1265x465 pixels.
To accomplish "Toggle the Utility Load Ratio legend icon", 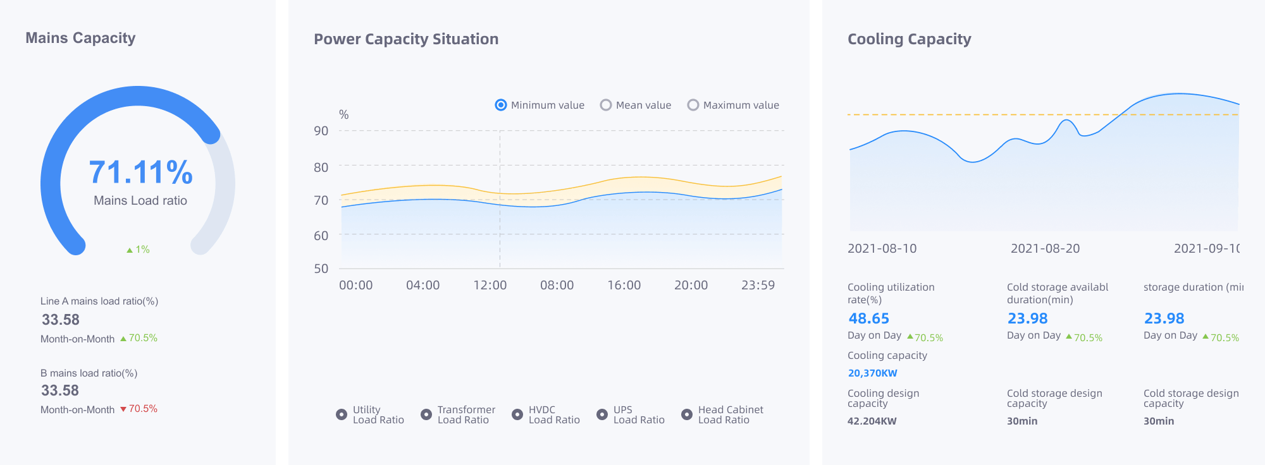I will (342, 414).
